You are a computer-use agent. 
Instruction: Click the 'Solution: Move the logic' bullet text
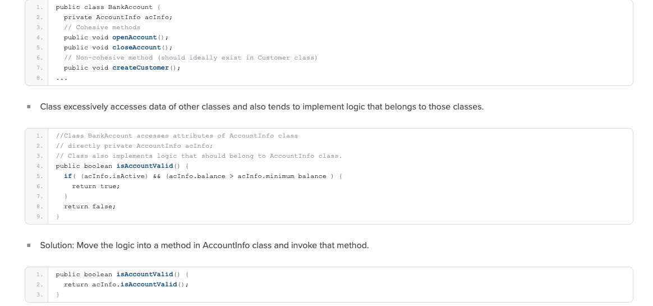pyautogui.click(x=204, y=245)
